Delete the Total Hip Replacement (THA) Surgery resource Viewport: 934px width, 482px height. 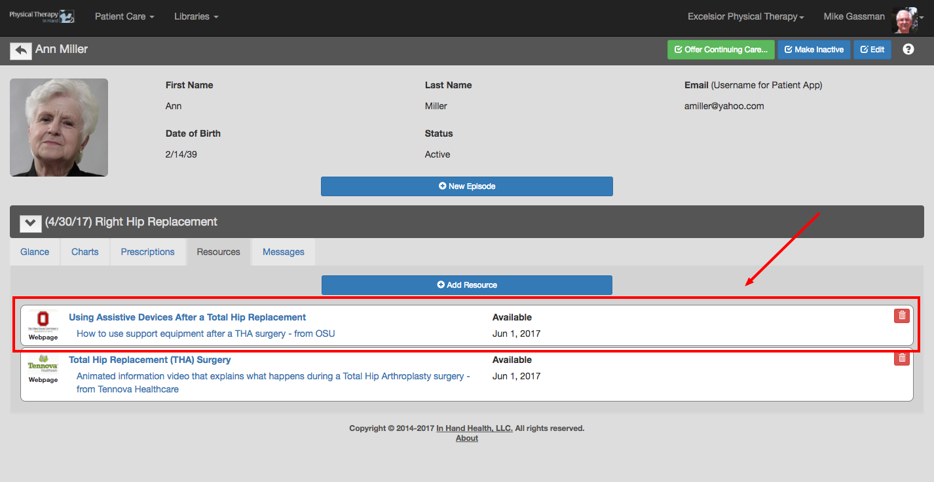902,358
